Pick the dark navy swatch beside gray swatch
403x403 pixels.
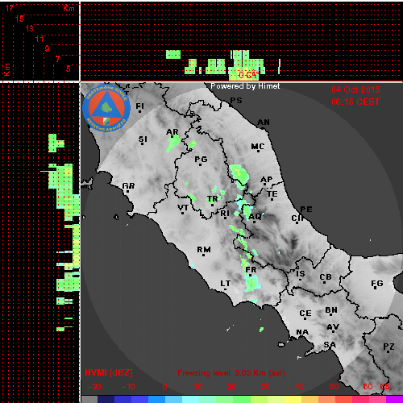[106, 399]
